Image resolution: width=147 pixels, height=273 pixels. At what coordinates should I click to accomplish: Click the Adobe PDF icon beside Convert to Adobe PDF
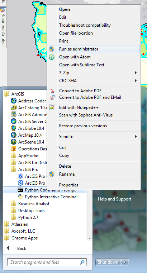pyautogui.click(x=52, y=91)
